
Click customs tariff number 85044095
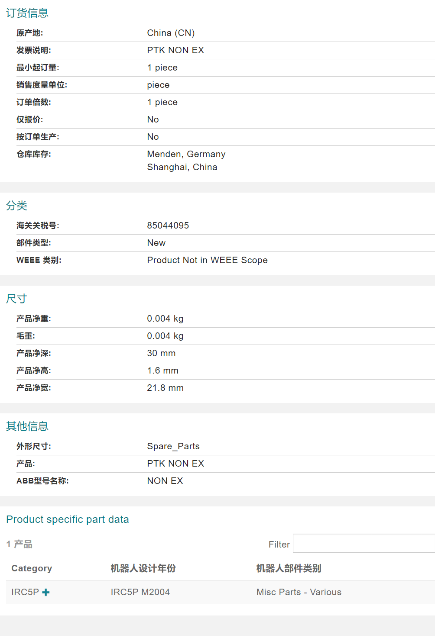coord(168,226)
